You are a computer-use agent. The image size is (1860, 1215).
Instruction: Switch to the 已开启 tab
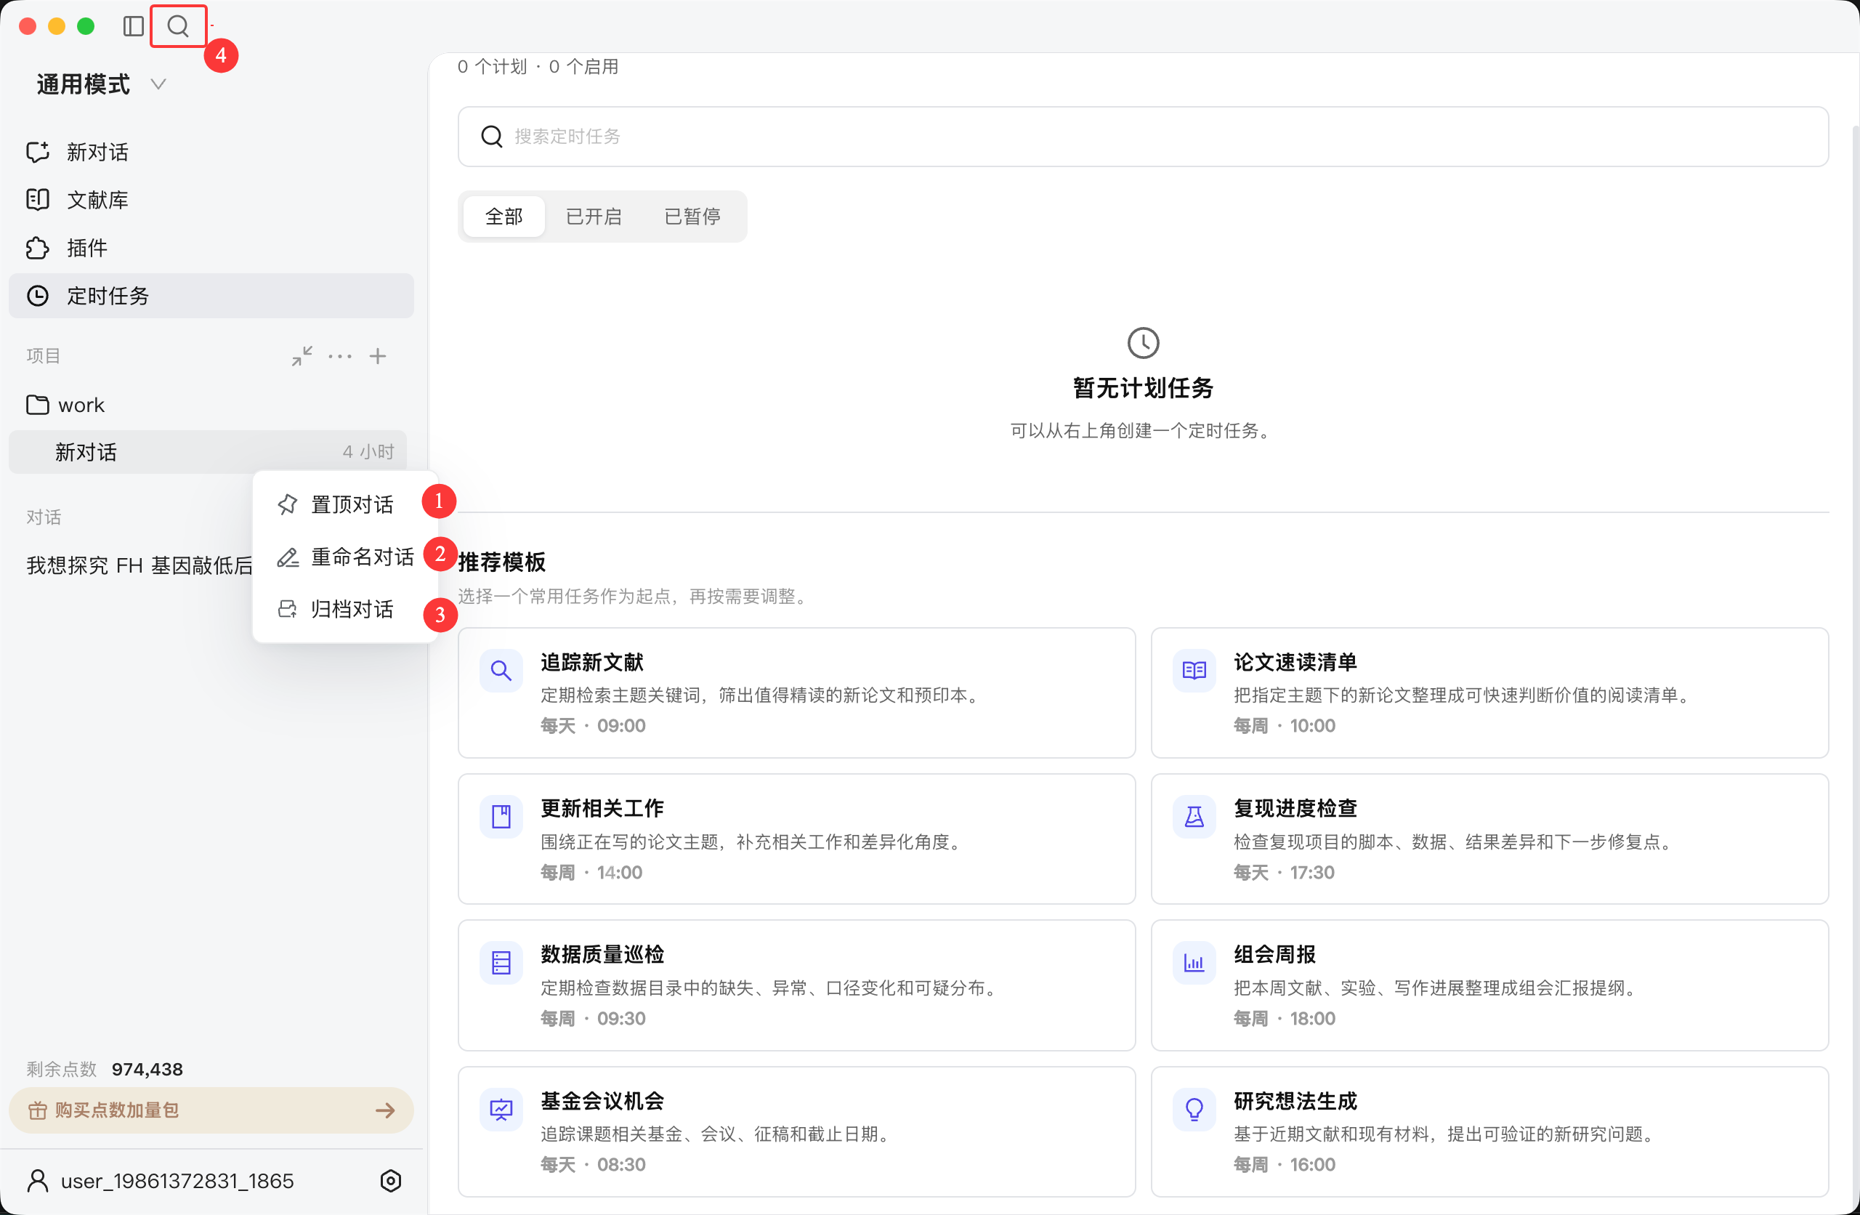593,217
